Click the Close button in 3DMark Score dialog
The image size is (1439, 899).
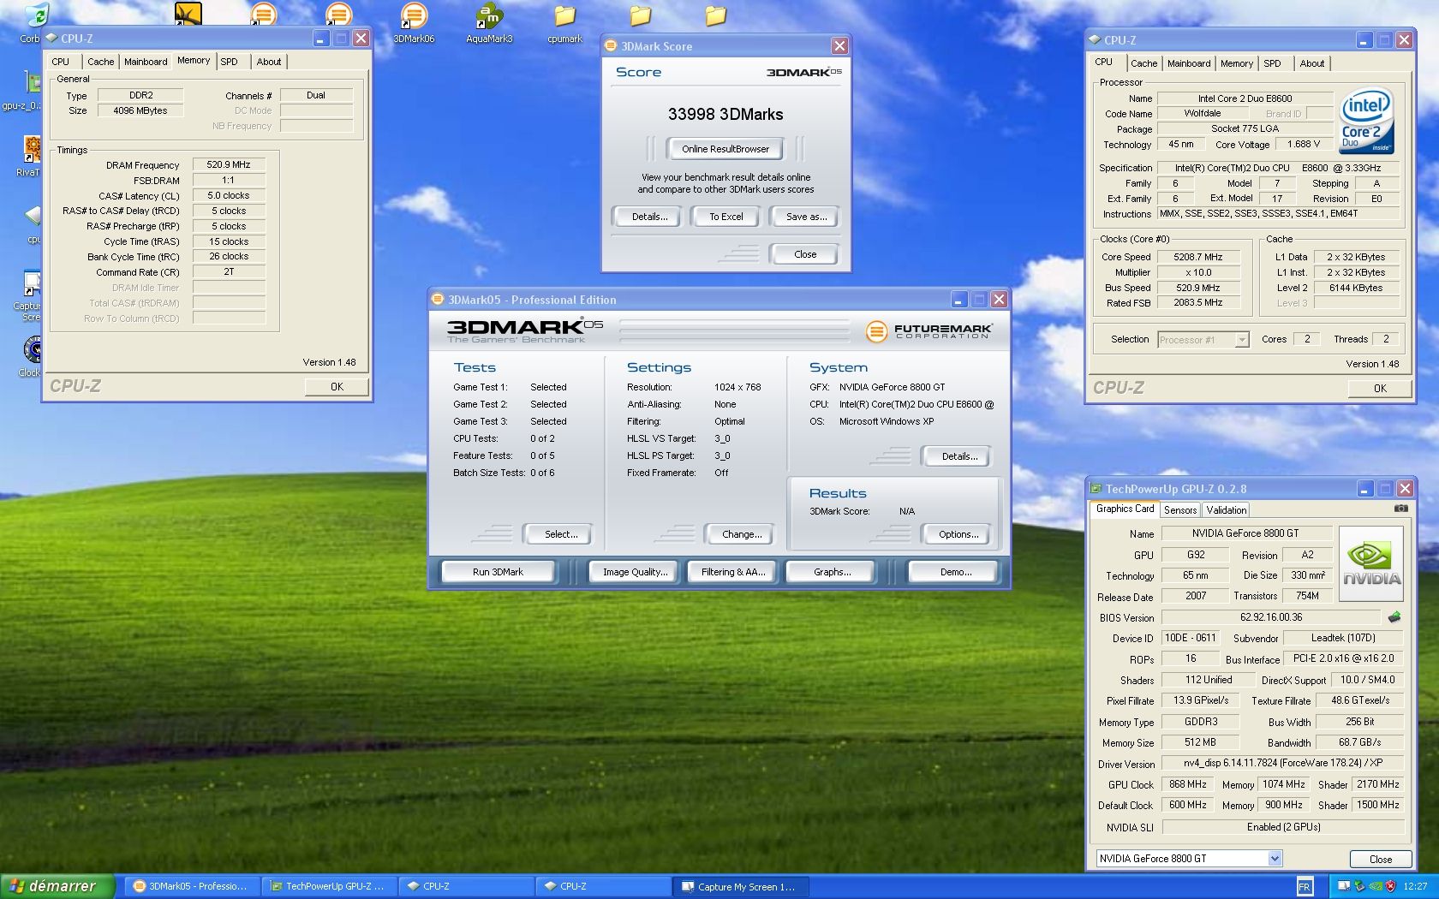tap(804, 254)
